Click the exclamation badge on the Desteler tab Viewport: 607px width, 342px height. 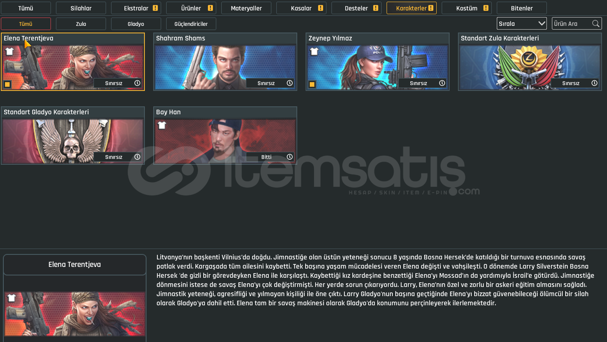tap(376, 8)
